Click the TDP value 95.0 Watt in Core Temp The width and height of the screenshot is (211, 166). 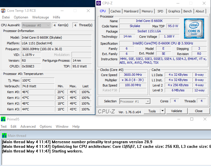(82, 66)
